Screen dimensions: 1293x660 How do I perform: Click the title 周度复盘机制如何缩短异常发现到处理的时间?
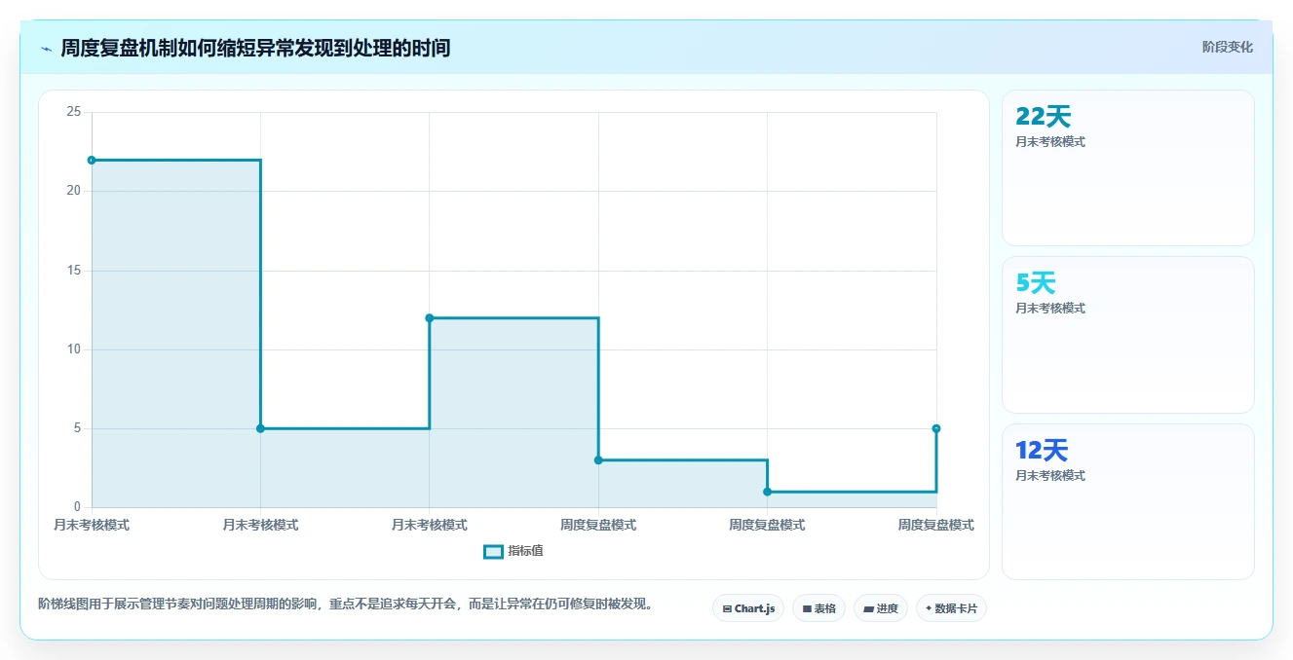coord(255,48)
